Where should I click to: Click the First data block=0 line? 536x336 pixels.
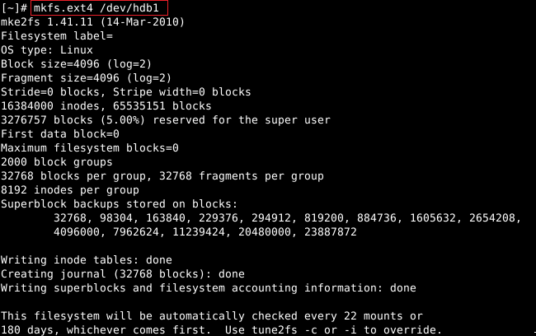[60, 134]
